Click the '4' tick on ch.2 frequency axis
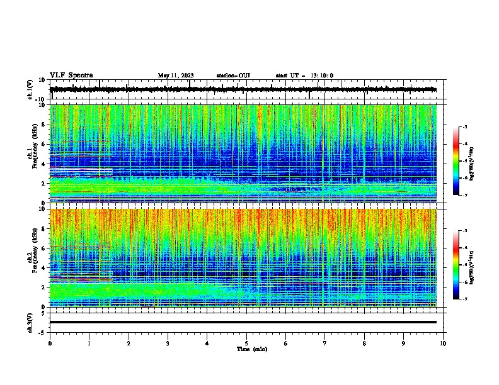499x385 pixels. pos(43,268)
